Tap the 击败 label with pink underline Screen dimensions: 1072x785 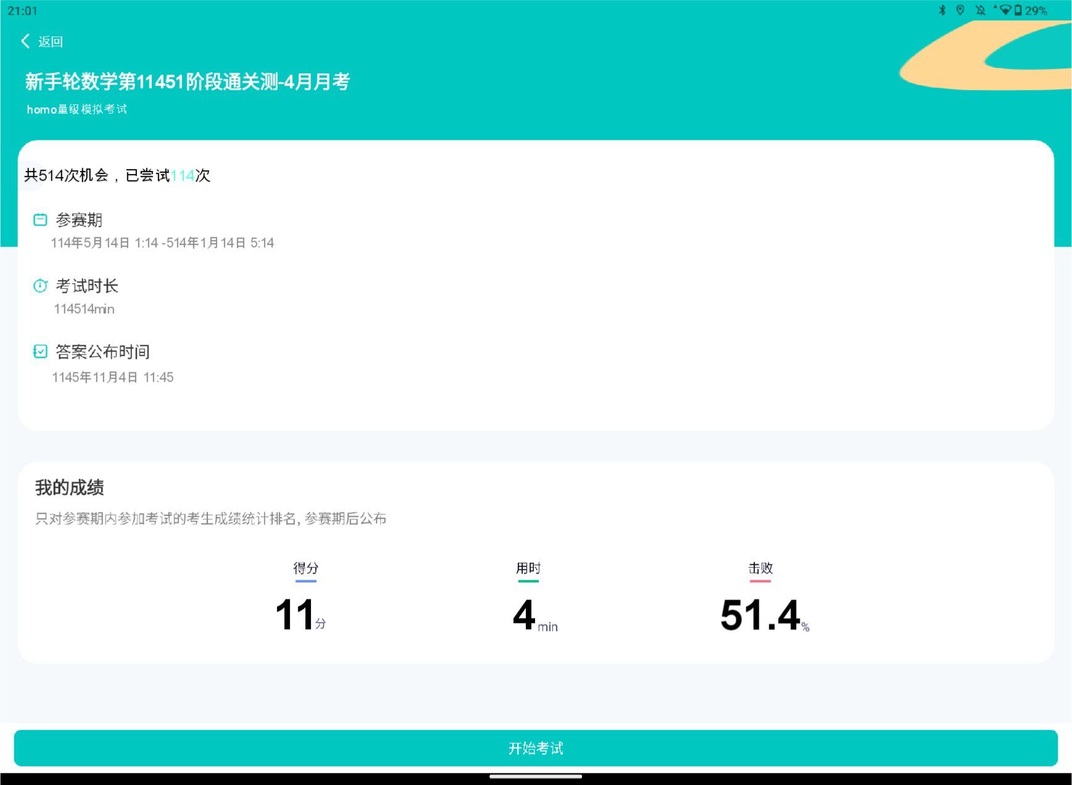tap(760, 568)
